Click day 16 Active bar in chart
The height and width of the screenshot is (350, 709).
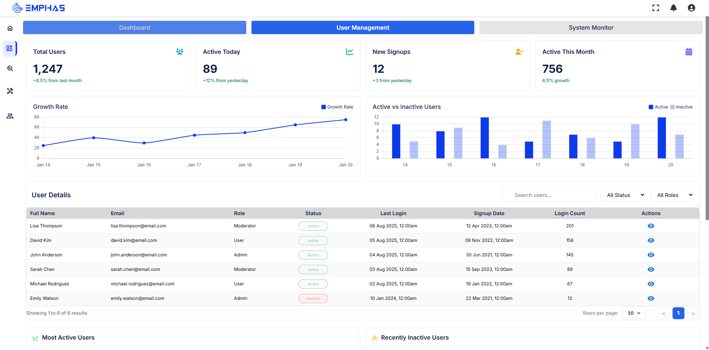(x=485, y=138)
